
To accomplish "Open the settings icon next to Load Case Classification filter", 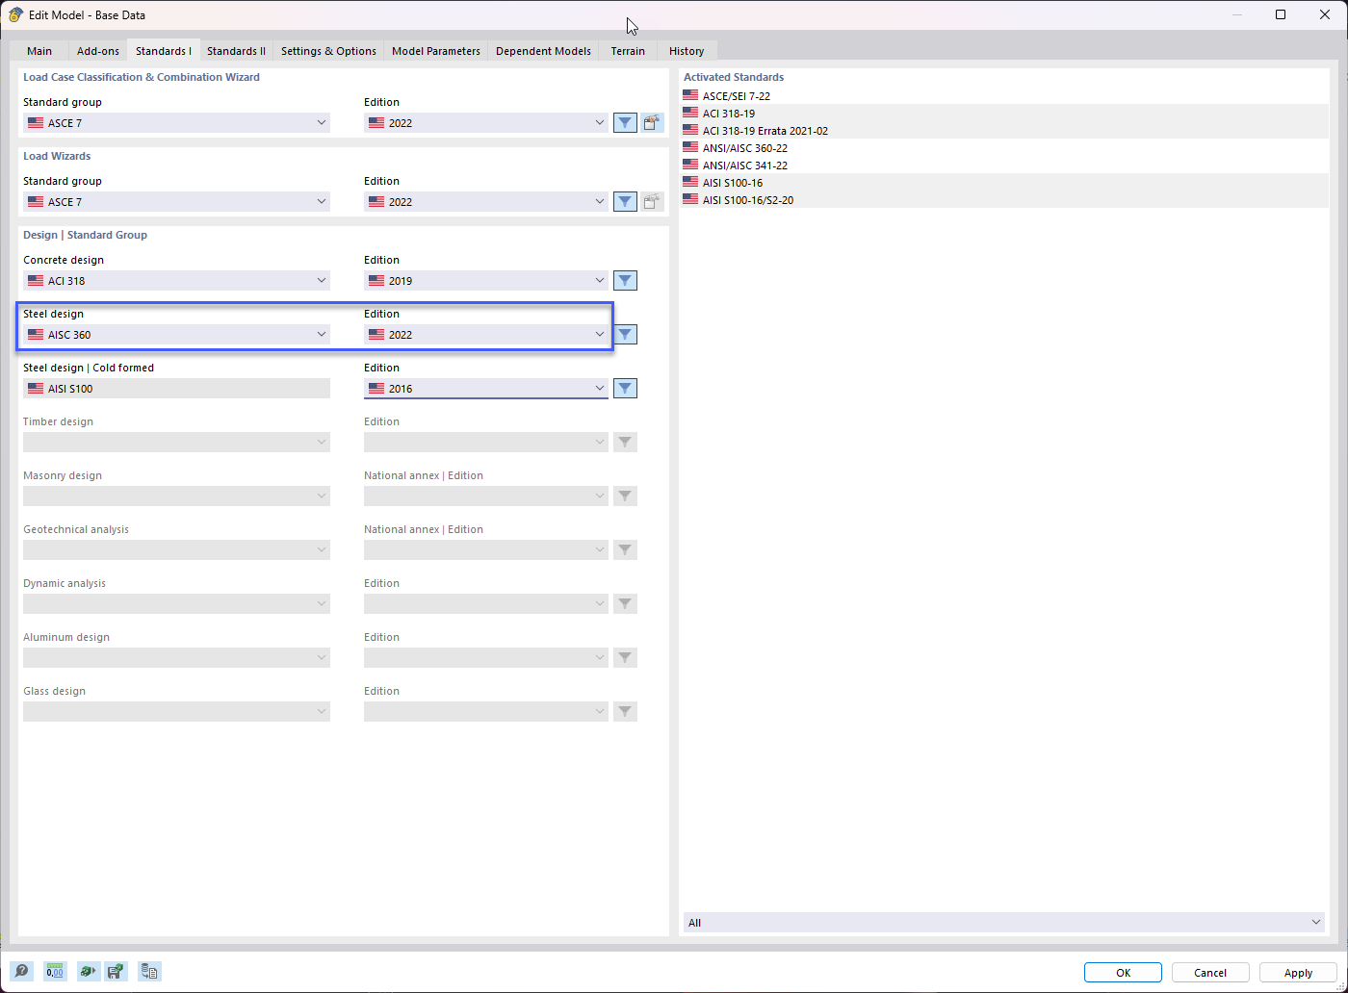I will (653, 123).
